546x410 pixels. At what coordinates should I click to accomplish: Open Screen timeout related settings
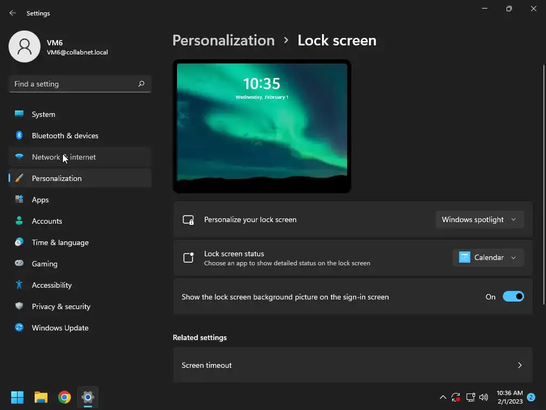click(x=353, y=365)
